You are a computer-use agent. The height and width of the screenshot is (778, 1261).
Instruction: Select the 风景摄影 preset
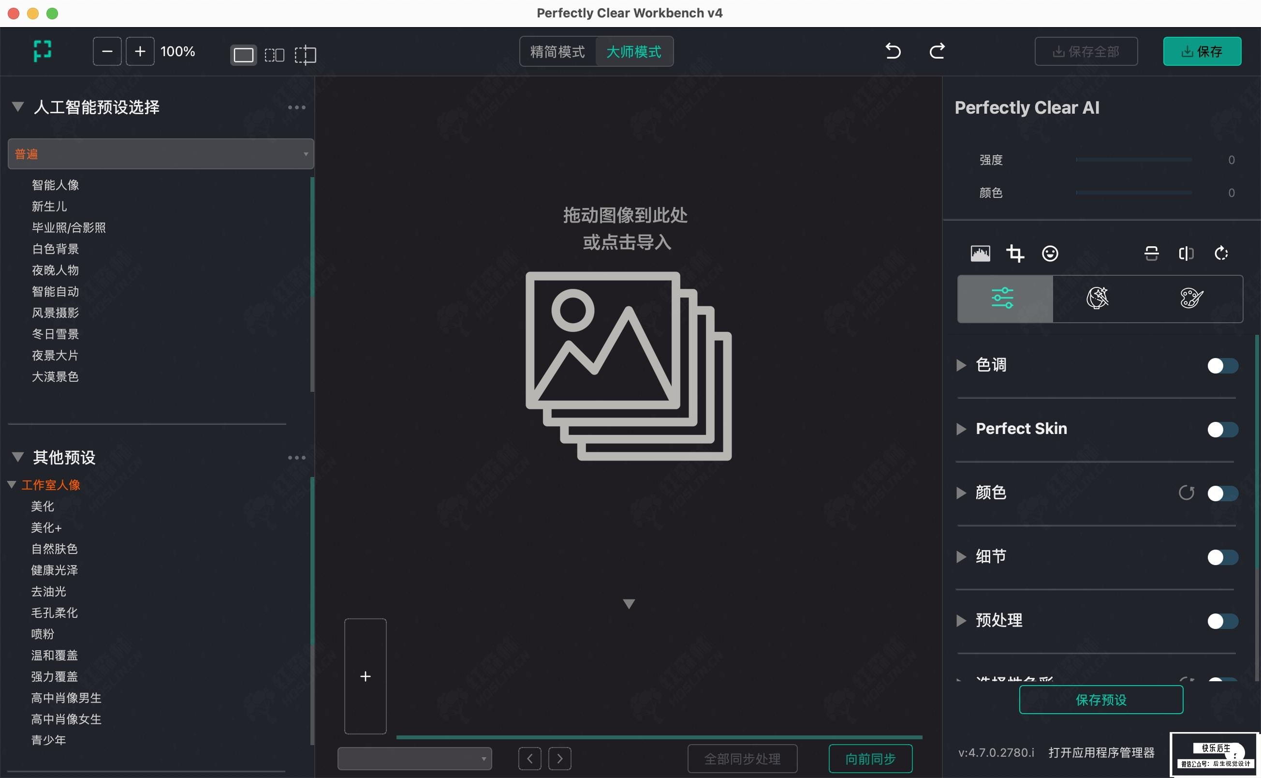(56, 313)
